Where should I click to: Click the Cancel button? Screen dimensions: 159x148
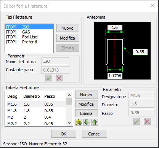pos(95,134)
